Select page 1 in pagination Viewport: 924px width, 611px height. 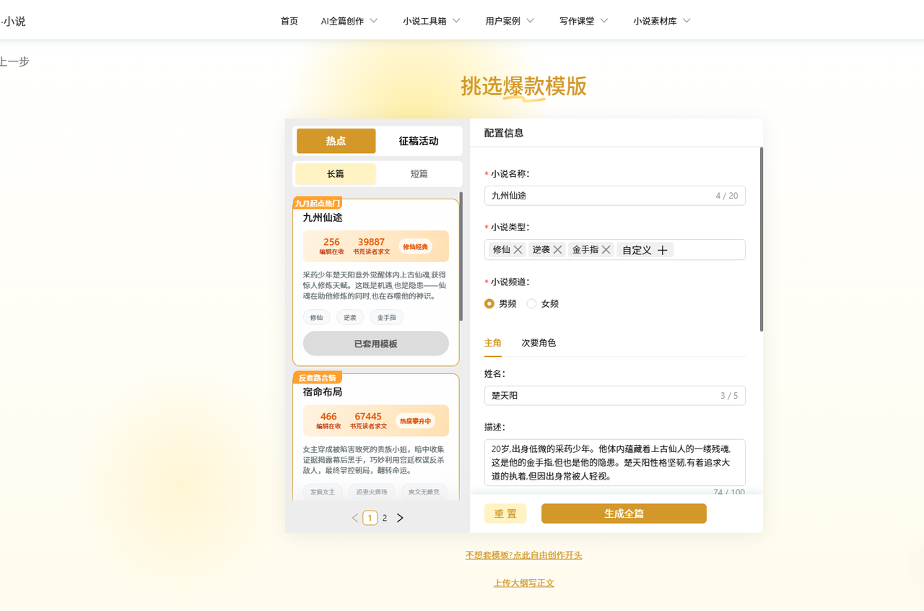(370, 518)
